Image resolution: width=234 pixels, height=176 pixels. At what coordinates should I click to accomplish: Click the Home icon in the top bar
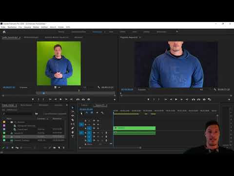tap(4, 32)
